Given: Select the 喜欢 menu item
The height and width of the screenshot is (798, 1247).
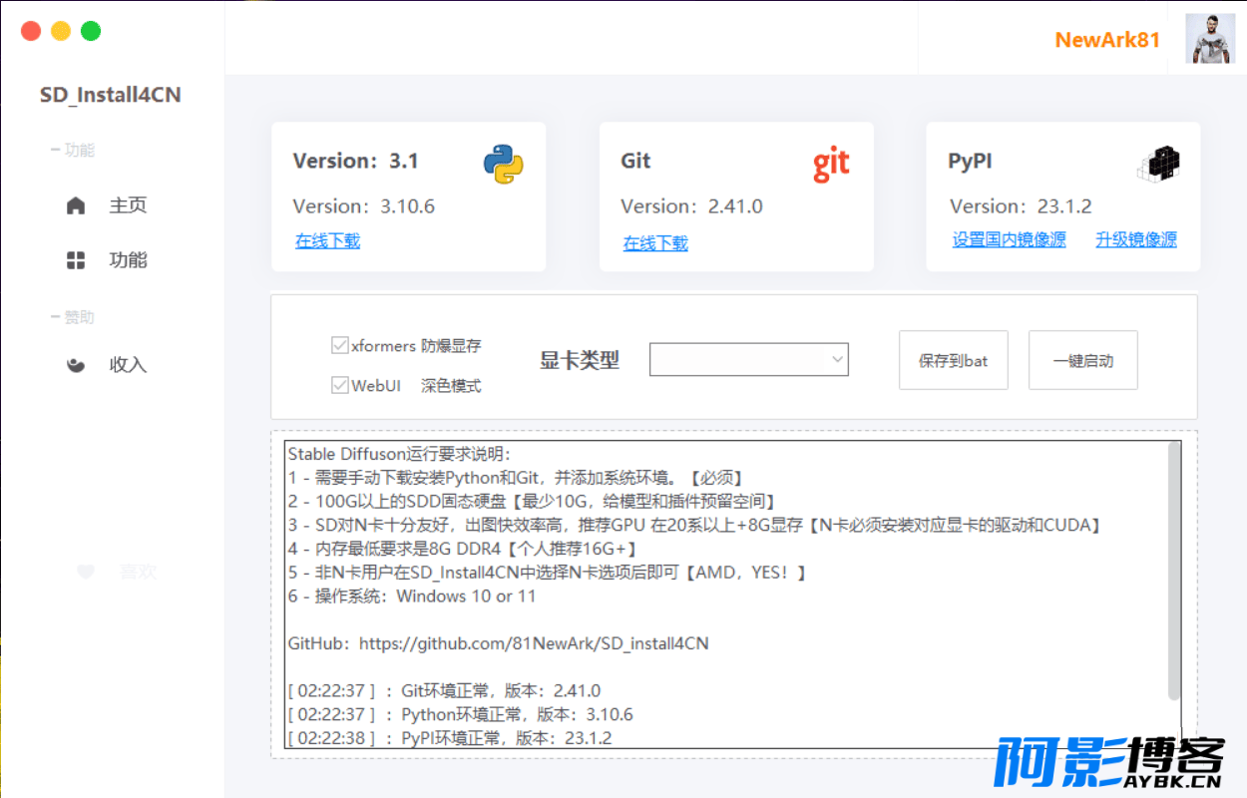Looking at the screenshot, I should click(x=139, y=572).
